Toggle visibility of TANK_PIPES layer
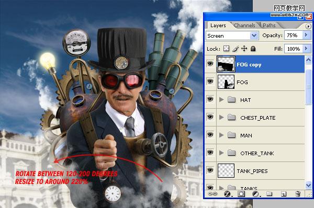The width and height of the screenshot is (314, 208). [210, 170]
